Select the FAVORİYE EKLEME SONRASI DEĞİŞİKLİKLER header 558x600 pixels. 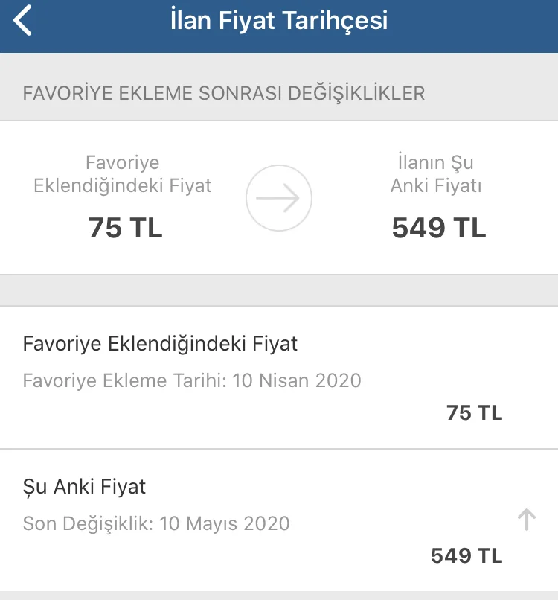(224, 94)
